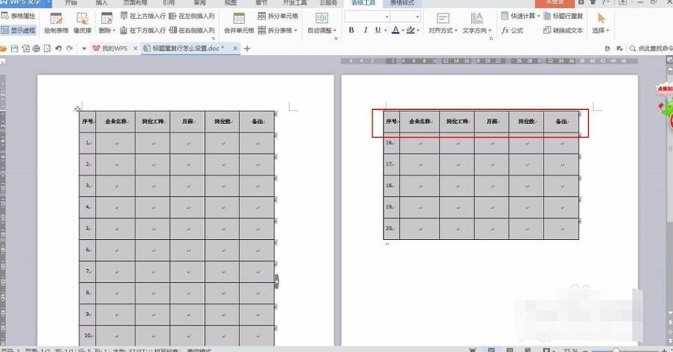
Task: Click 合并单元格 merge cells
Action: click(x=239, y=23)
